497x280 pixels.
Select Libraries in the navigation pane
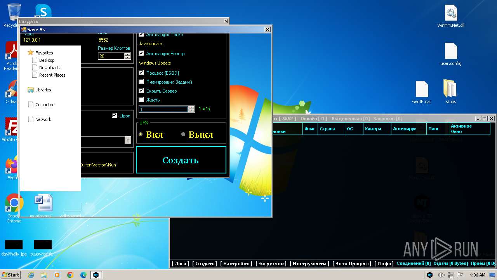(x=40, y=90)
